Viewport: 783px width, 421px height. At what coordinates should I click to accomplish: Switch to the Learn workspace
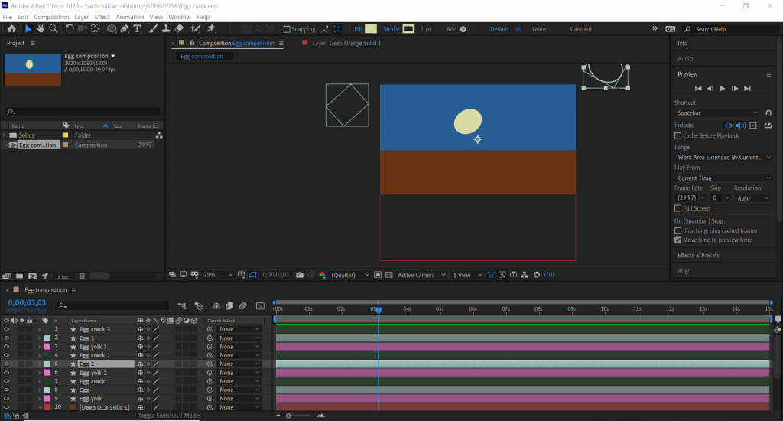click(539, 29)
